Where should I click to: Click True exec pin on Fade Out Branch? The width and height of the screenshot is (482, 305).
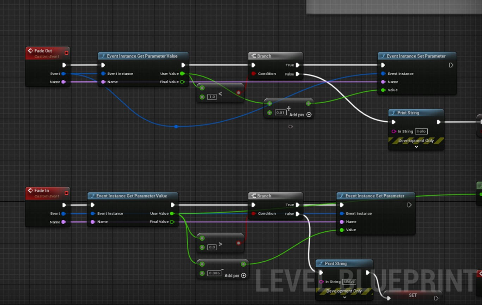pyautogui.click(x=298, y=65)
